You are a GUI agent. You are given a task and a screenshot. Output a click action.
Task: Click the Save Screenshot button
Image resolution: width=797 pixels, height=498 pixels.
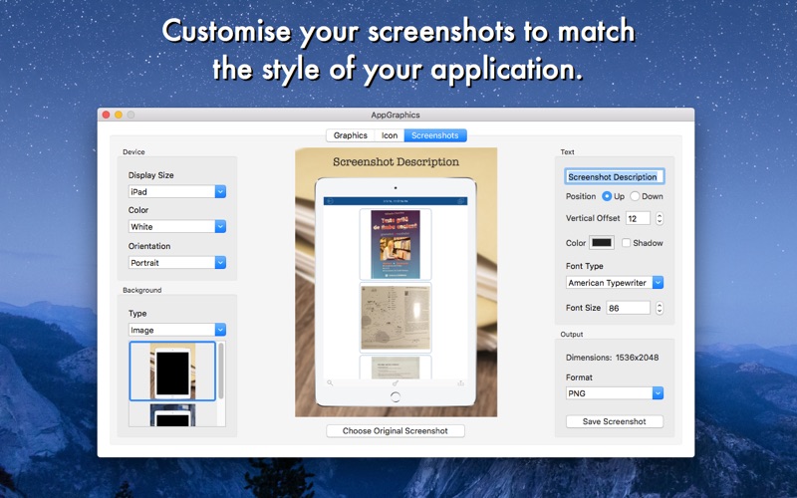(x=614, y=421)
